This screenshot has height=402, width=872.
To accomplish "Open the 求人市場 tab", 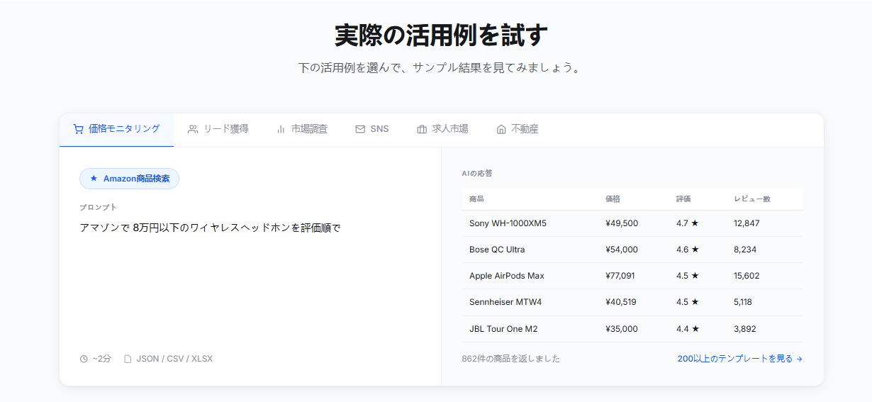I will (442, 129).
